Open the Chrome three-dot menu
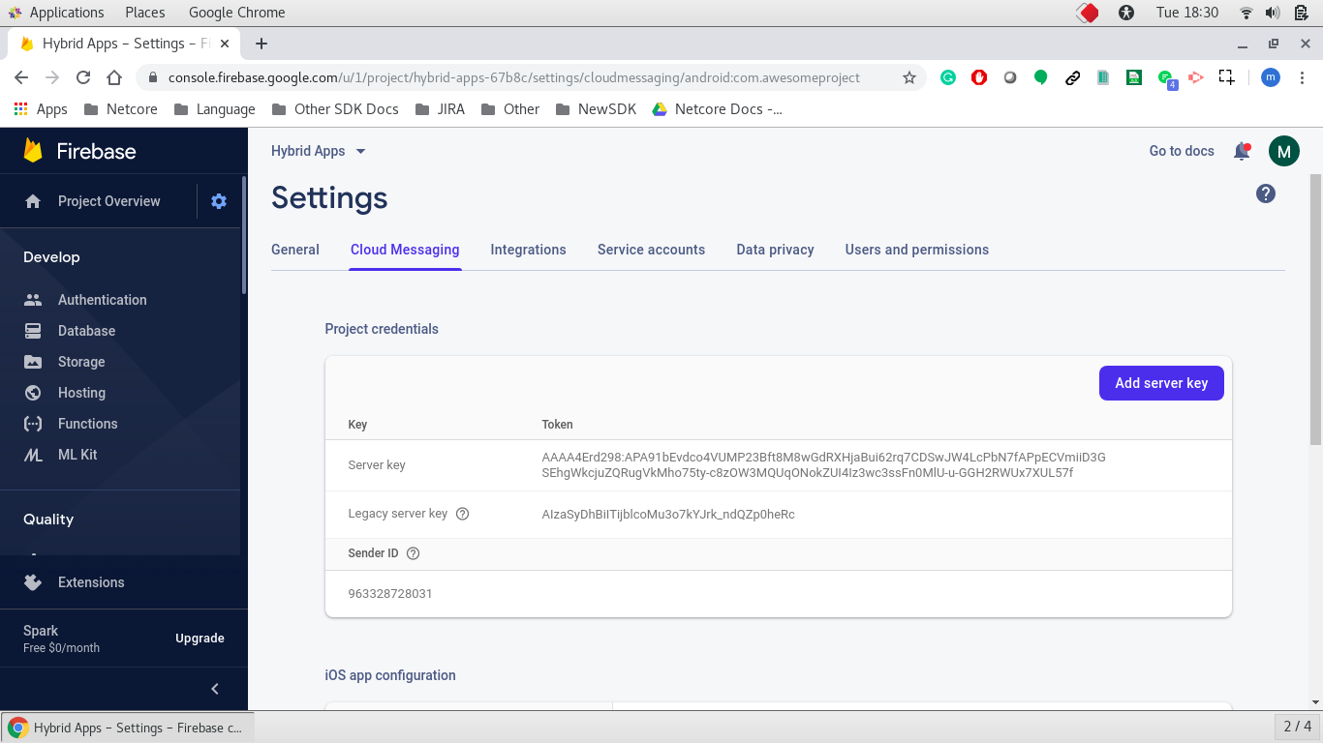The image size is (1323, 743). pyautogui.click(x=1302, y=77)
